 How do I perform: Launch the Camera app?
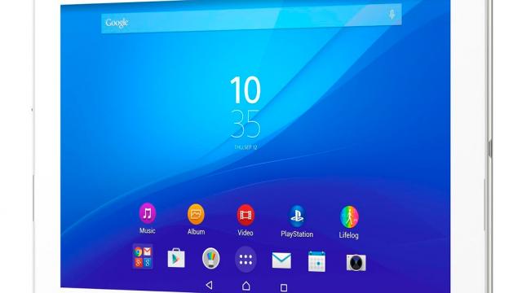[356, 262]
